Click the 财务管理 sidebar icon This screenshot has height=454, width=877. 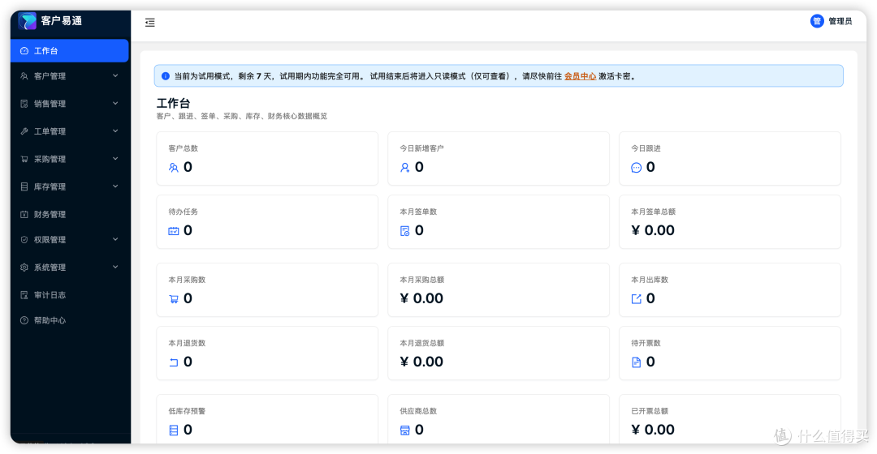(x=24, y=215)
